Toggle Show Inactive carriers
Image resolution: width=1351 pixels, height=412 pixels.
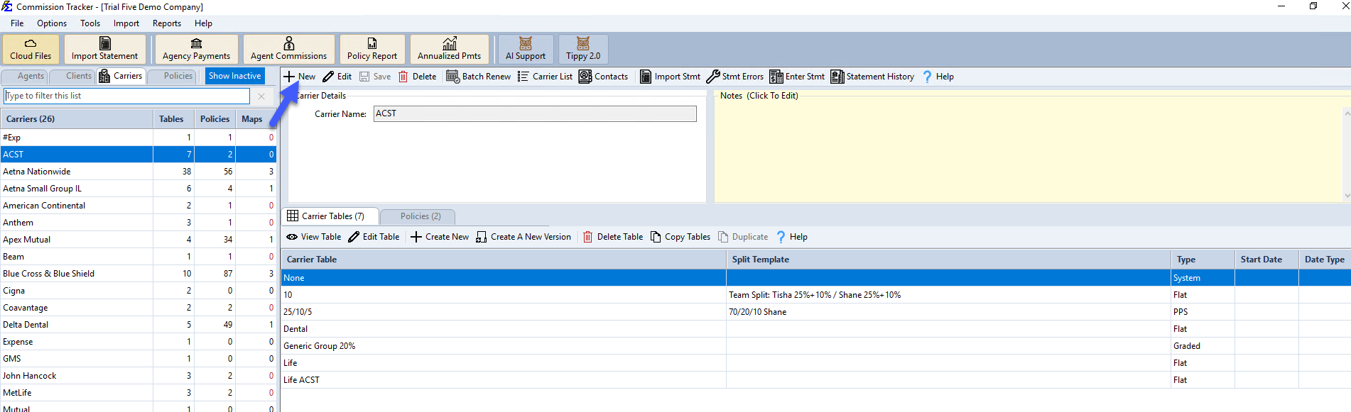[235, 76]
